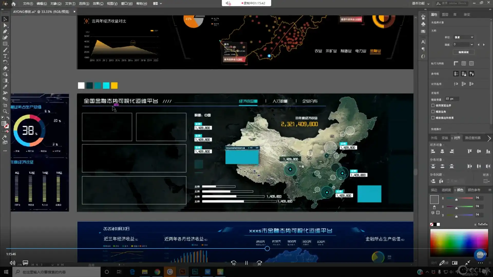Select the Eraser tool

[5, 68]
